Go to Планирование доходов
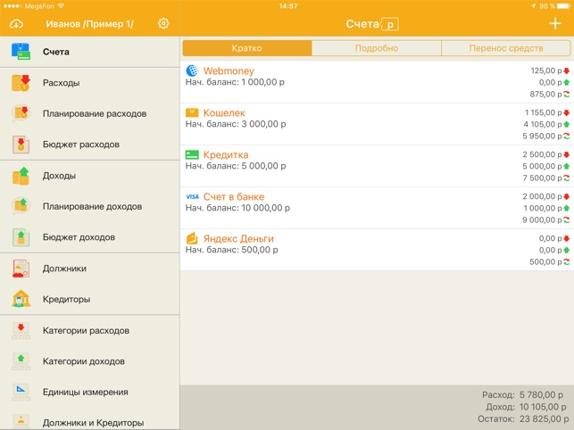Screen dimensions: 574x430 [x=89, y=206]
